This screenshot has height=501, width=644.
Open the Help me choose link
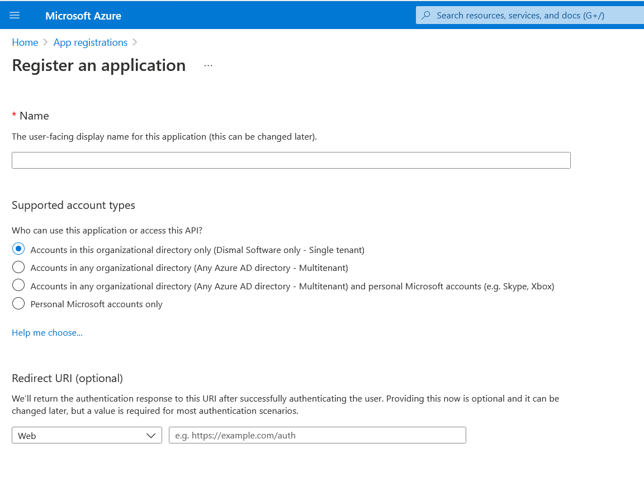coord(47,332)
